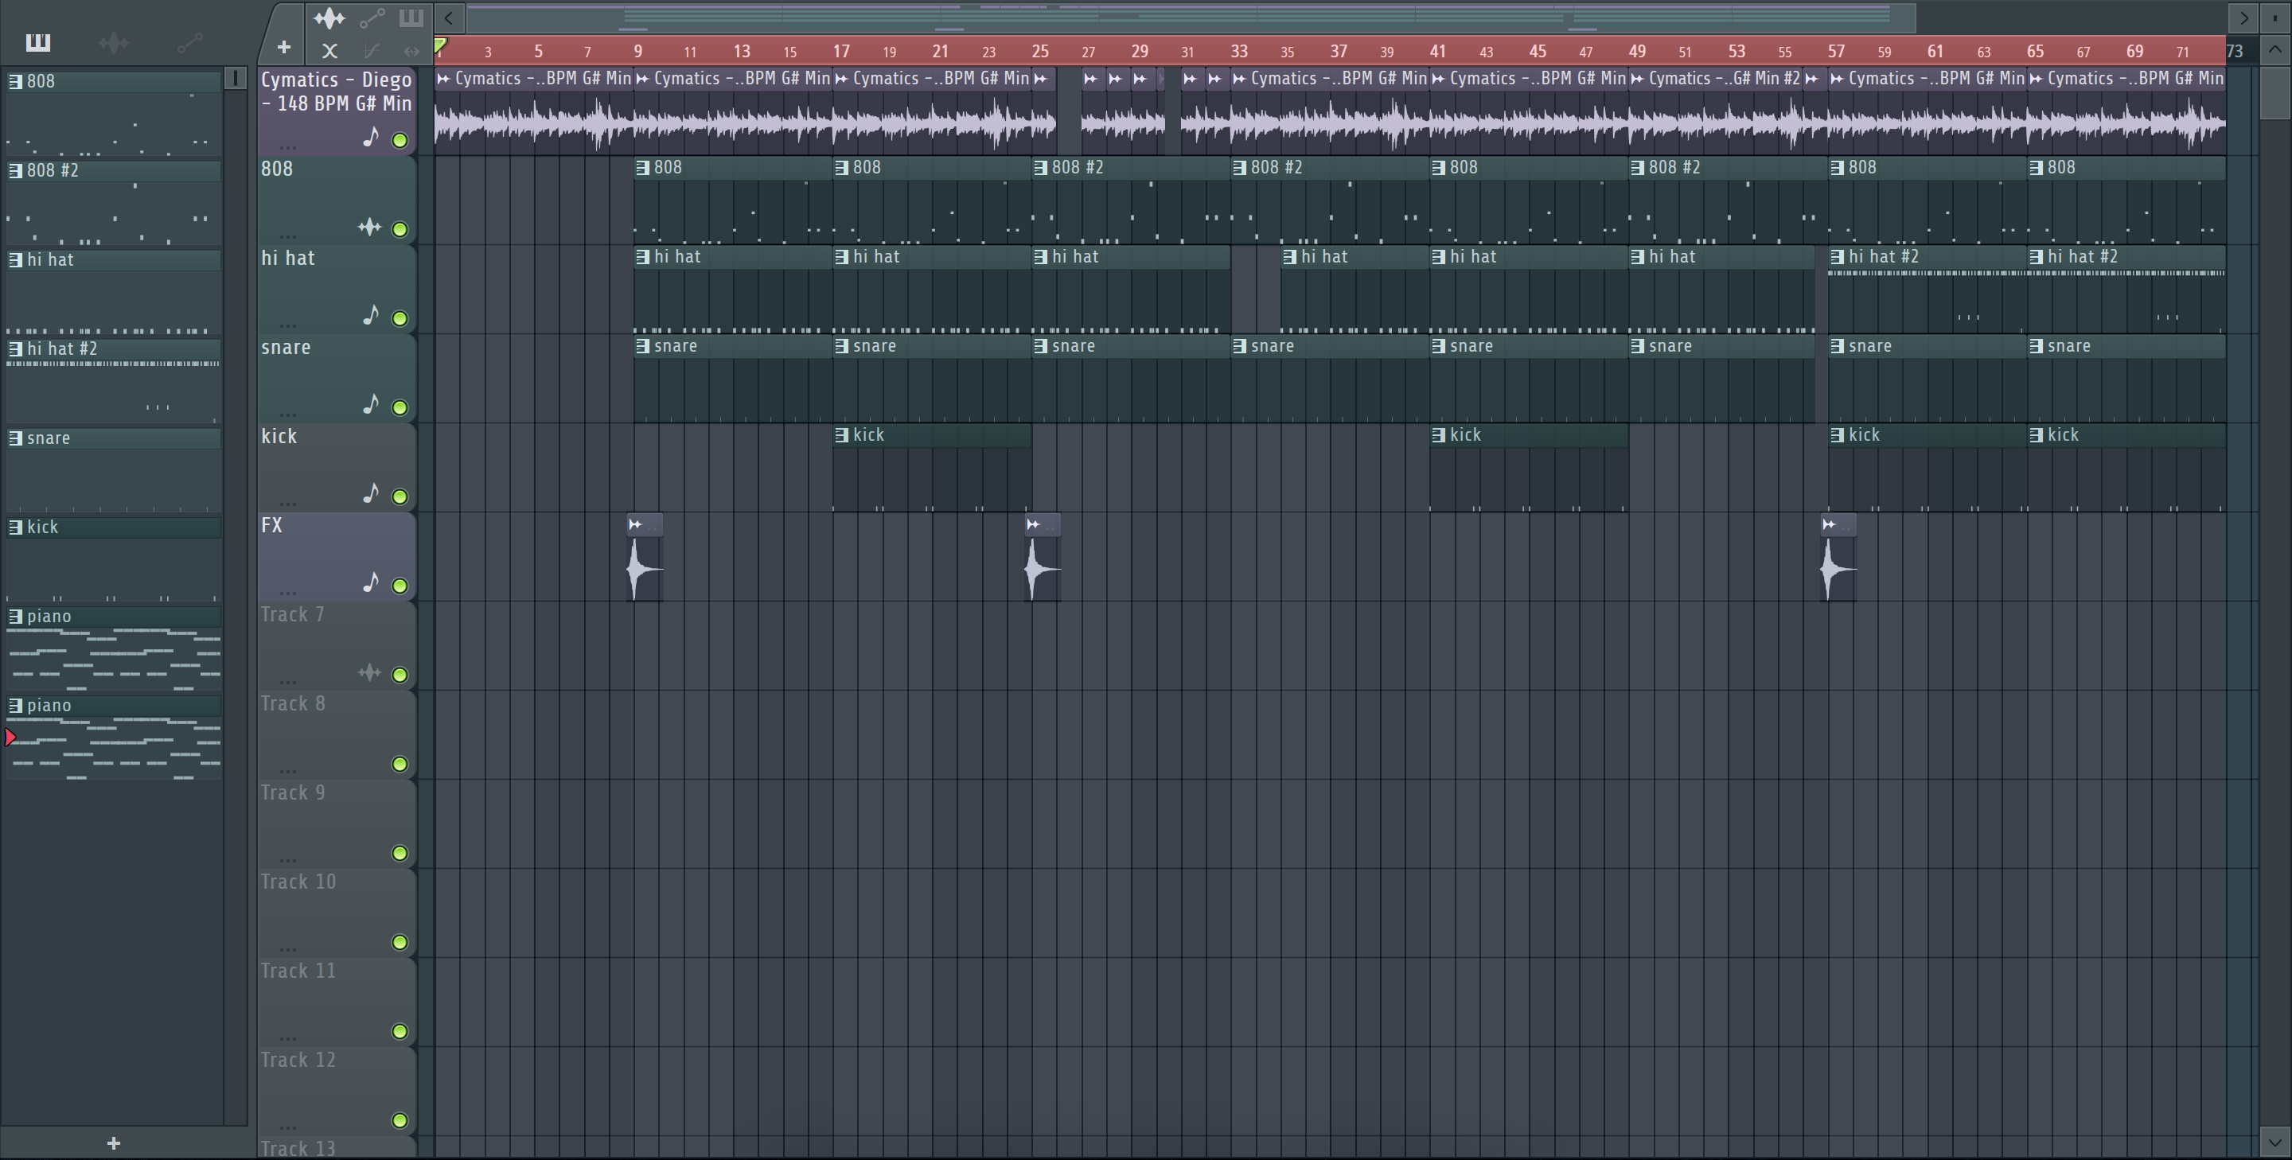The image size is (2292, 1160).
Task: Click the start-of-song green playhead marker
Action: click(x=439, y=45)
